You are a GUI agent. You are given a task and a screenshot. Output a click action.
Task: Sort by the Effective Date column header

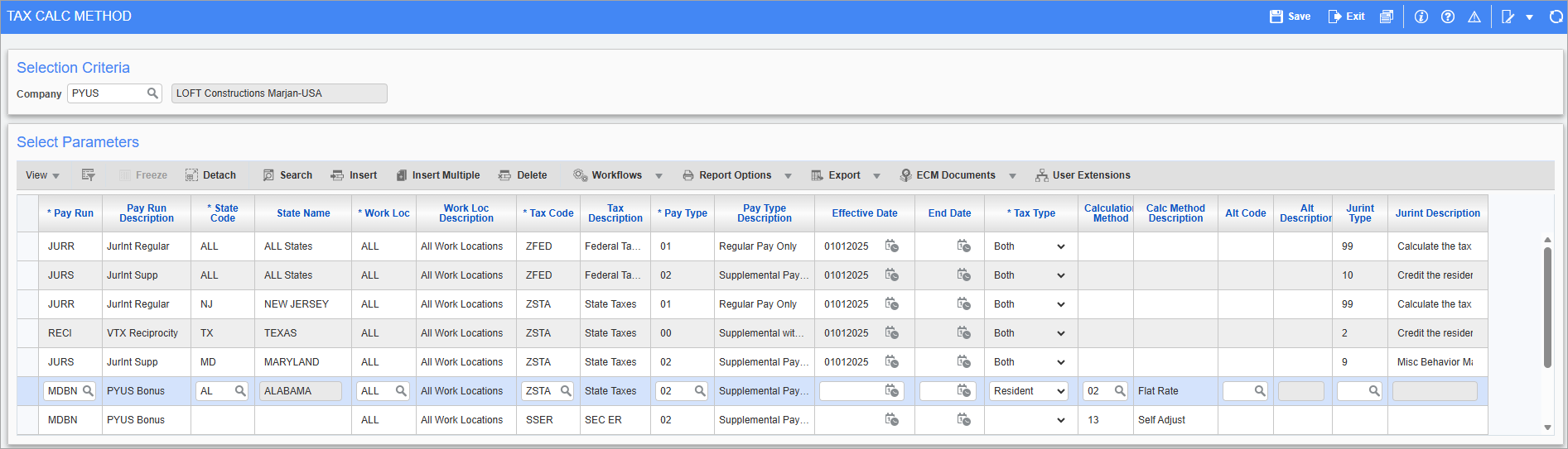tap(865, 213)
